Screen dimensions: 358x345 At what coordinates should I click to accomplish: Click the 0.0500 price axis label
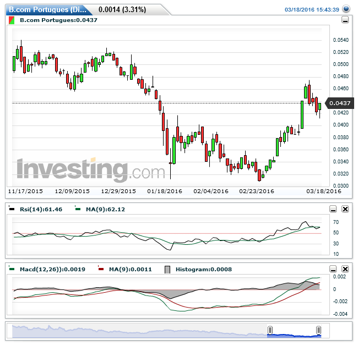(340, 64)
